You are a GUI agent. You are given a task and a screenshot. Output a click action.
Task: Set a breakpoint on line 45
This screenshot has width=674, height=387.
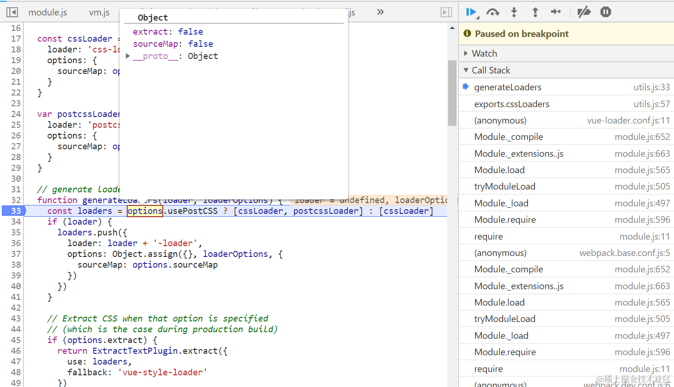pos(15,340)
